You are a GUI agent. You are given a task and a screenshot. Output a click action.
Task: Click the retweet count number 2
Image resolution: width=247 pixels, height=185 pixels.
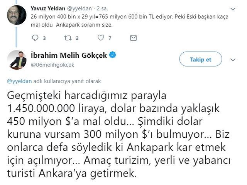(78, 38)
